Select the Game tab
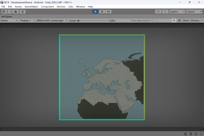 tap(7, 17)
